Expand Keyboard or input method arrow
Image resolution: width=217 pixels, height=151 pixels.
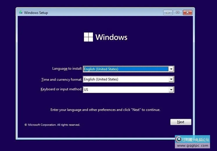click(x=171, y=90)
